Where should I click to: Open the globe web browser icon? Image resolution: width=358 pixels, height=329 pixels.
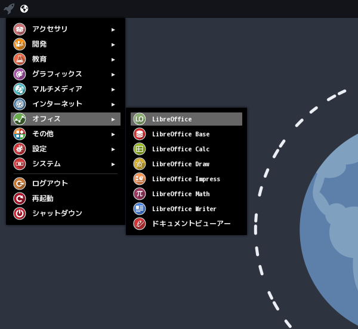click(24, 9)
